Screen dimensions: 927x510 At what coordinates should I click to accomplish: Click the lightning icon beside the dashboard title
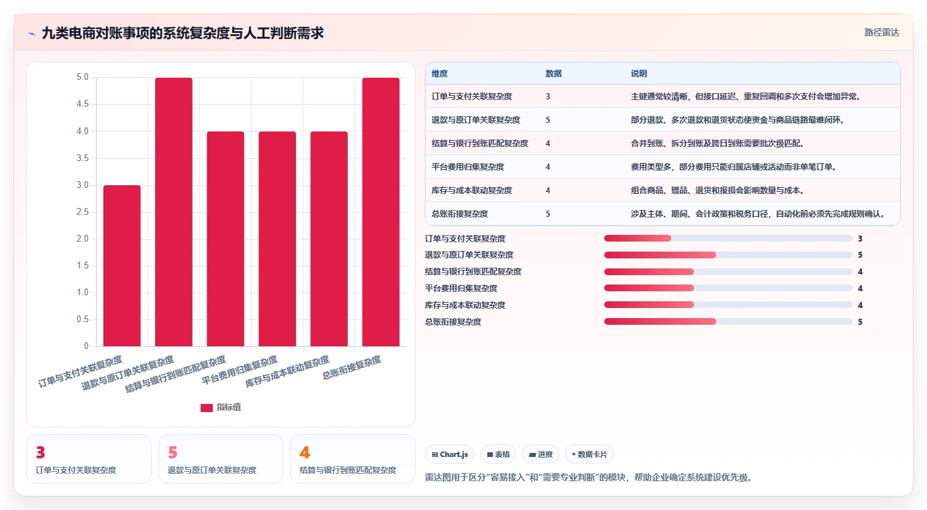click(32, 34)
